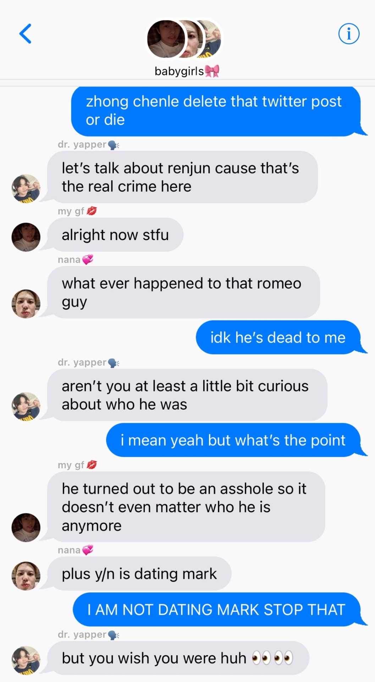Tap dr. yapper avatar beside wish message
The image size is (375, 682).
click(x=26, y=660)
